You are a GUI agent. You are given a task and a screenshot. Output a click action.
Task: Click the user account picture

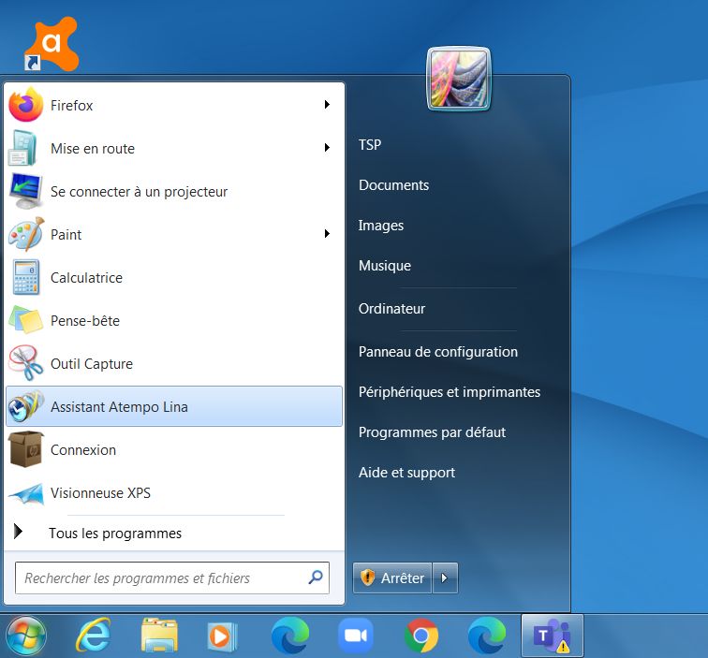(459, 79)
